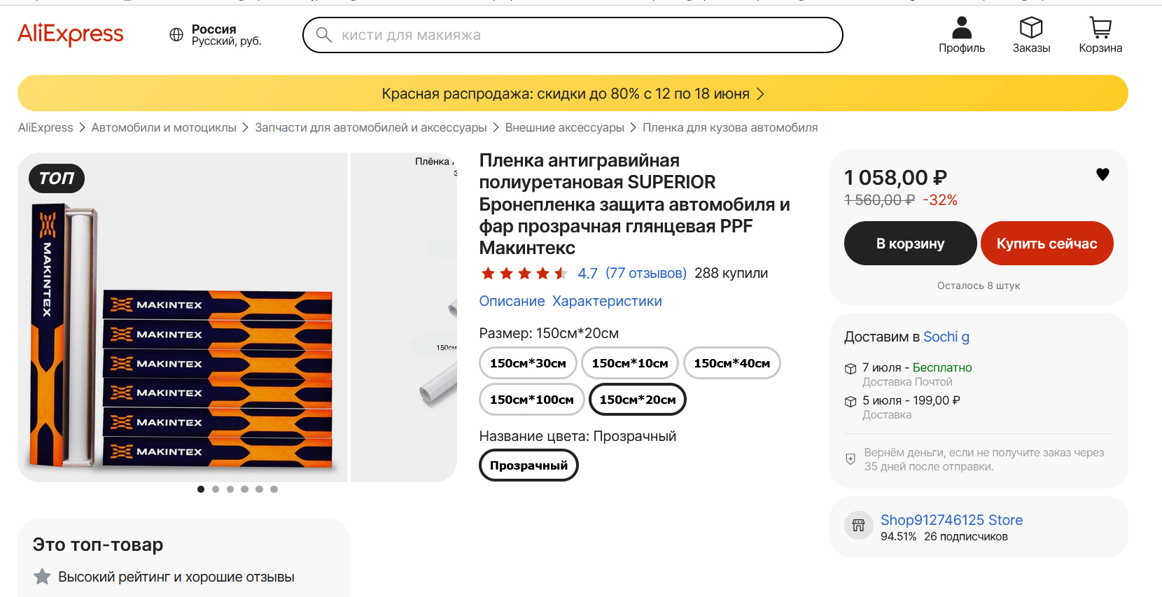1162x597 pixels.
Task: Click the heart favorite icon
Action: pos(1102,174)
